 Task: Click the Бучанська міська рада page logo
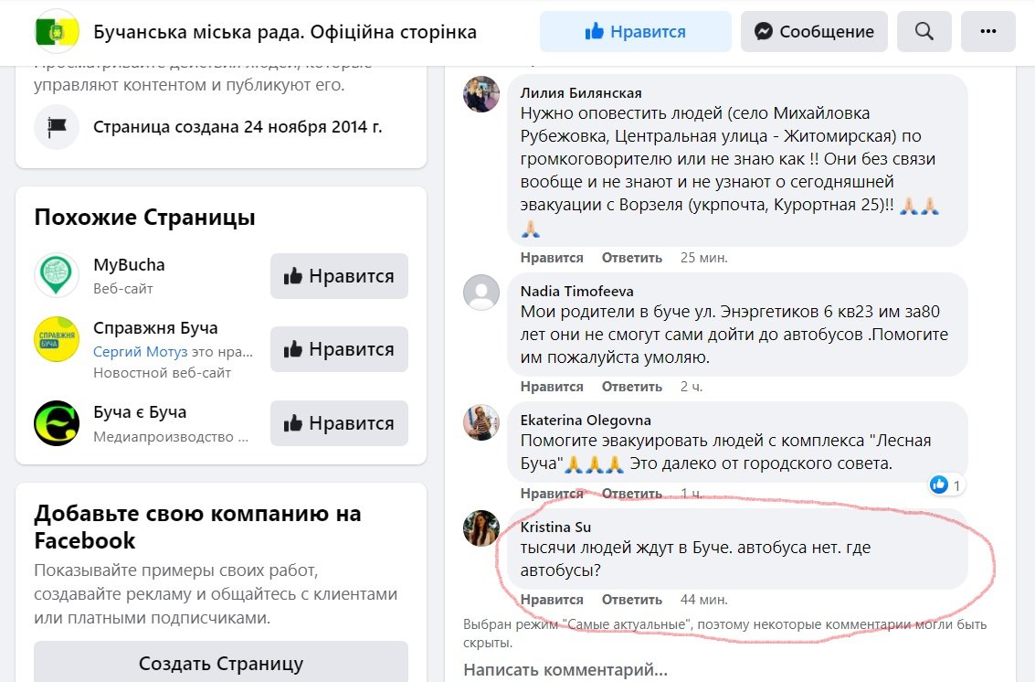coord(57,32)
